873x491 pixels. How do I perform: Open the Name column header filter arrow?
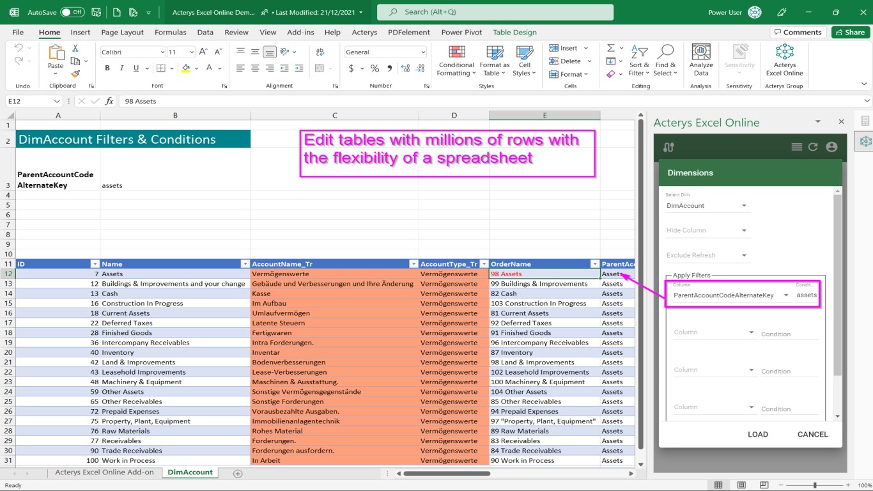click(x=244, y=264)
